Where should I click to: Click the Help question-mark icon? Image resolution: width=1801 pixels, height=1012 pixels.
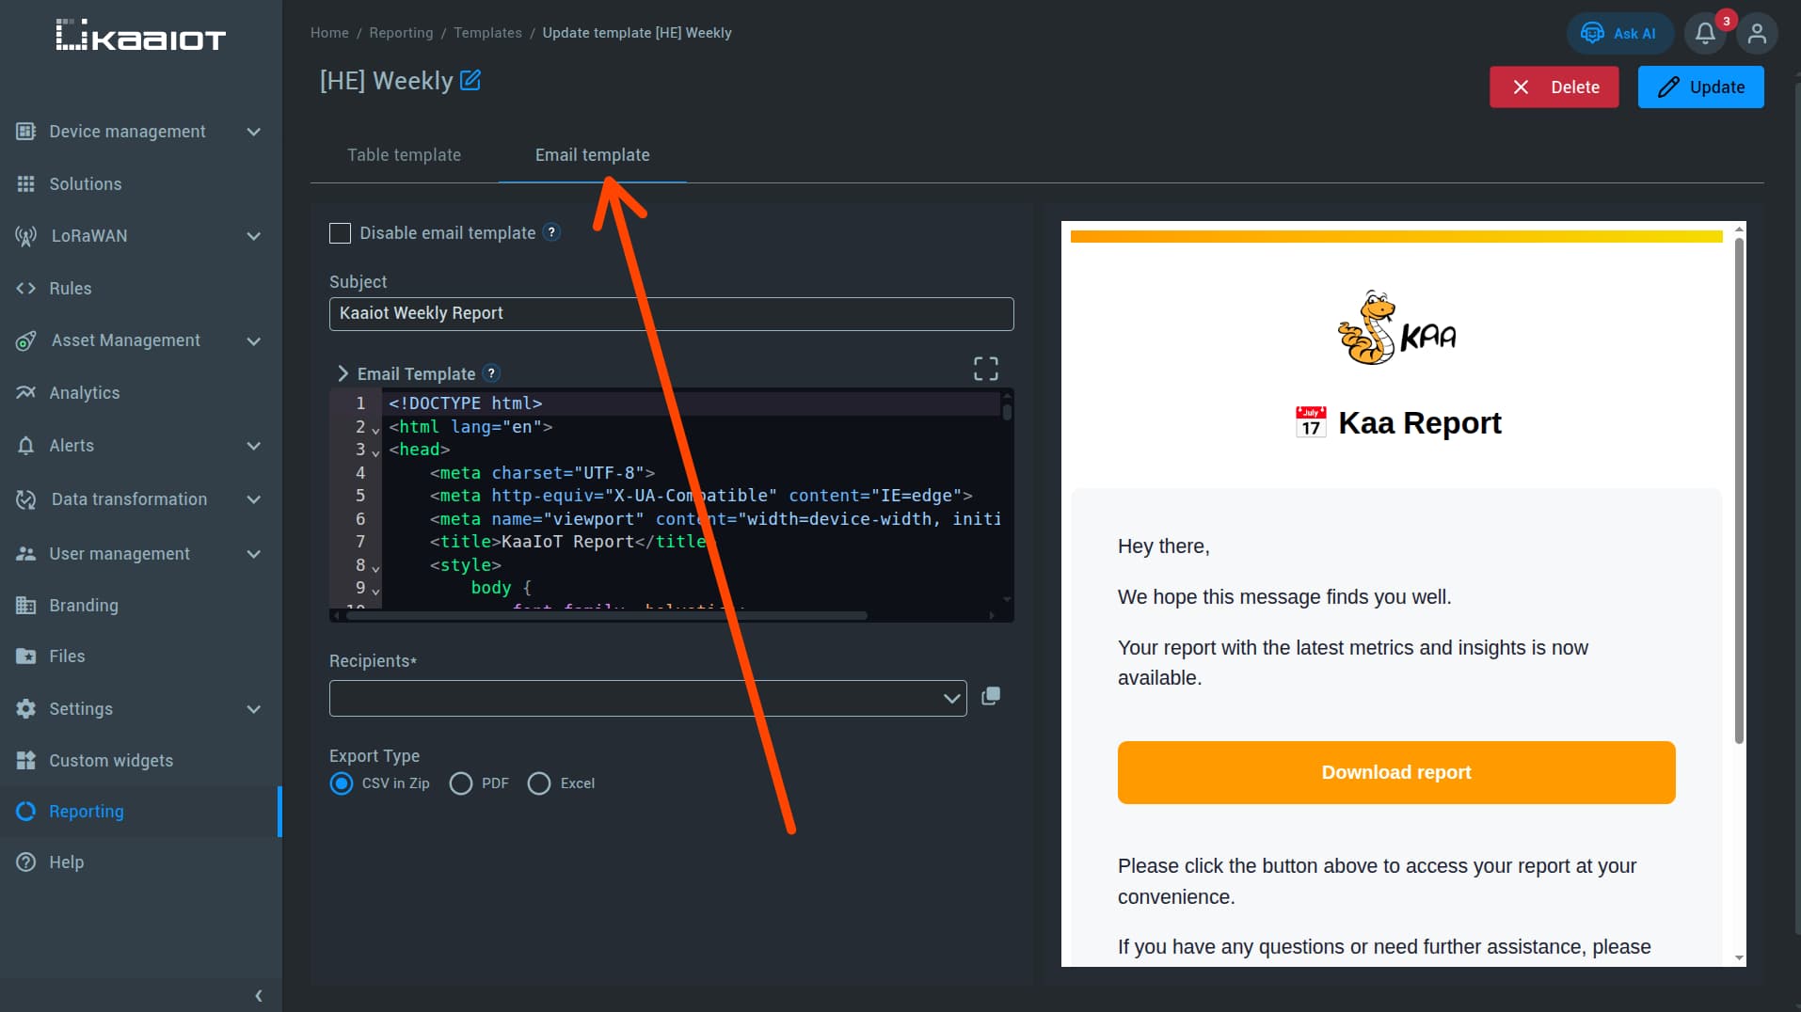(x=25, y=862)
